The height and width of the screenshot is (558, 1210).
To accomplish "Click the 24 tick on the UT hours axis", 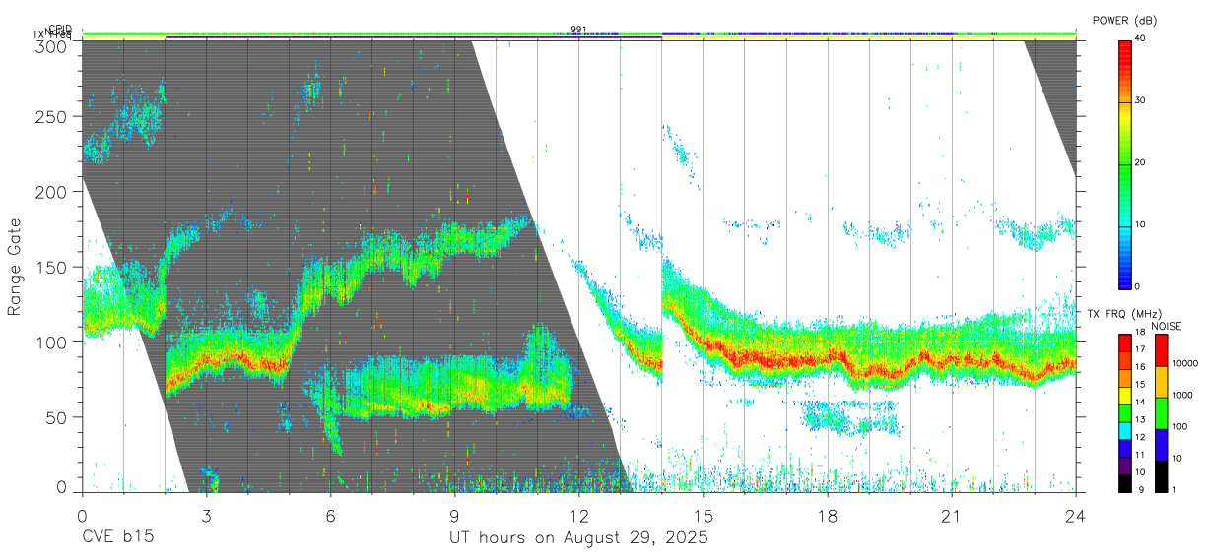I will [x=1075, y=515].
